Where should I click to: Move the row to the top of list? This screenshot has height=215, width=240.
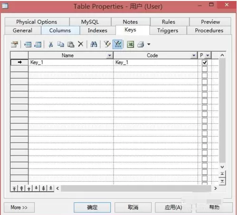pos(14,188)
